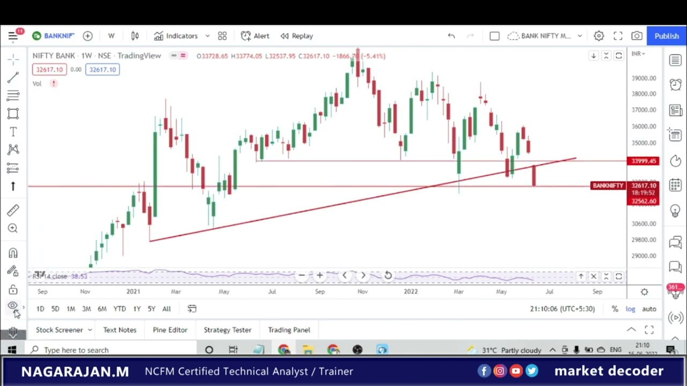
Task: Toggle auto scale
Action: tap(649, 309)
